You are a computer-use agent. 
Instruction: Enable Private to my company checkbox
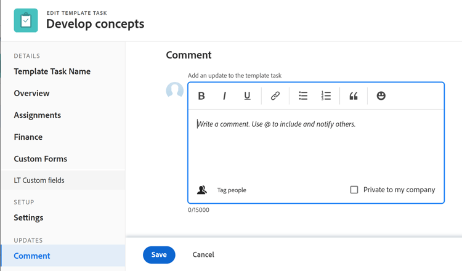coord(354,190)
